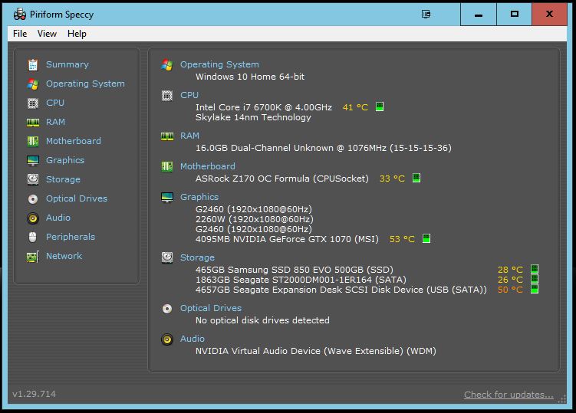Show the RAM section from sidebar
Viewport: 576px width, 413px height.
tap(55, 122)
